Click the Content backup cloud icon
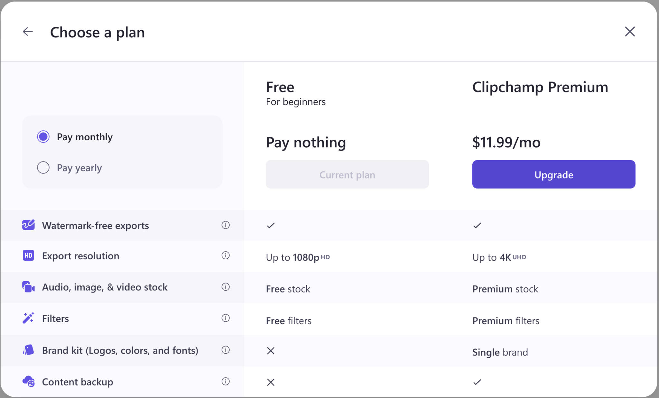Image resolution: width=659 pixels, height=398 pixels. click(x=28, y=381)
